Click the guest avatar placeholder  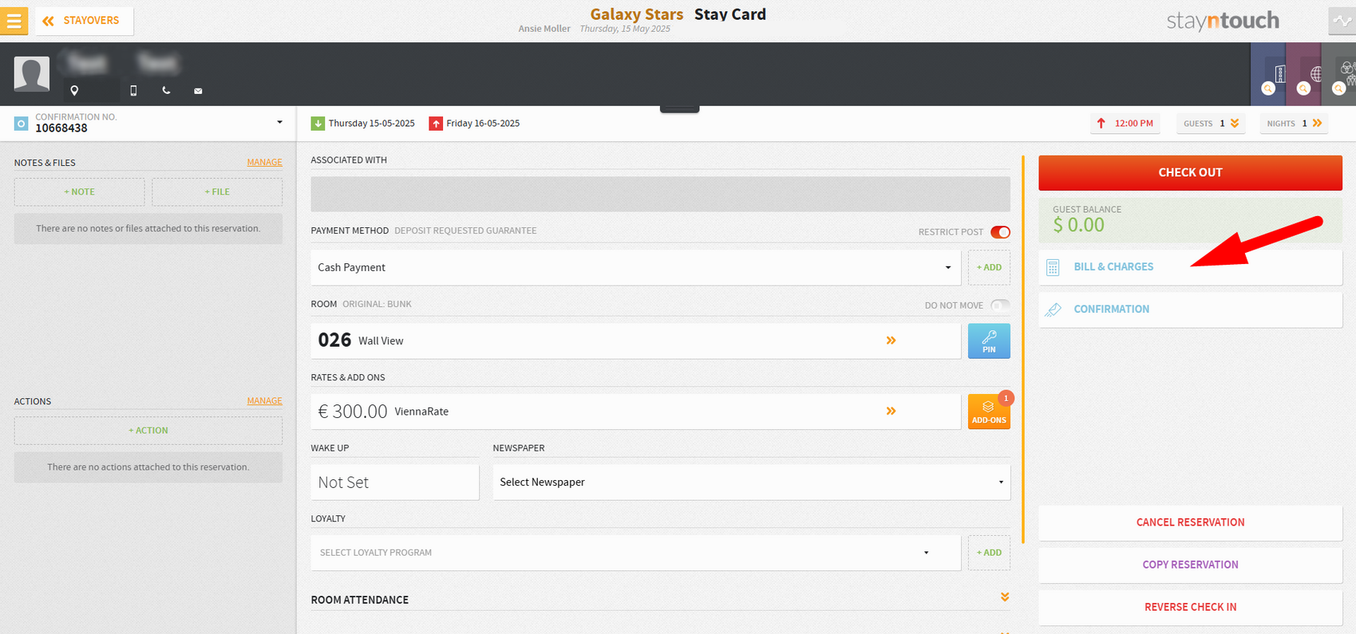click(x=32, y=74)
